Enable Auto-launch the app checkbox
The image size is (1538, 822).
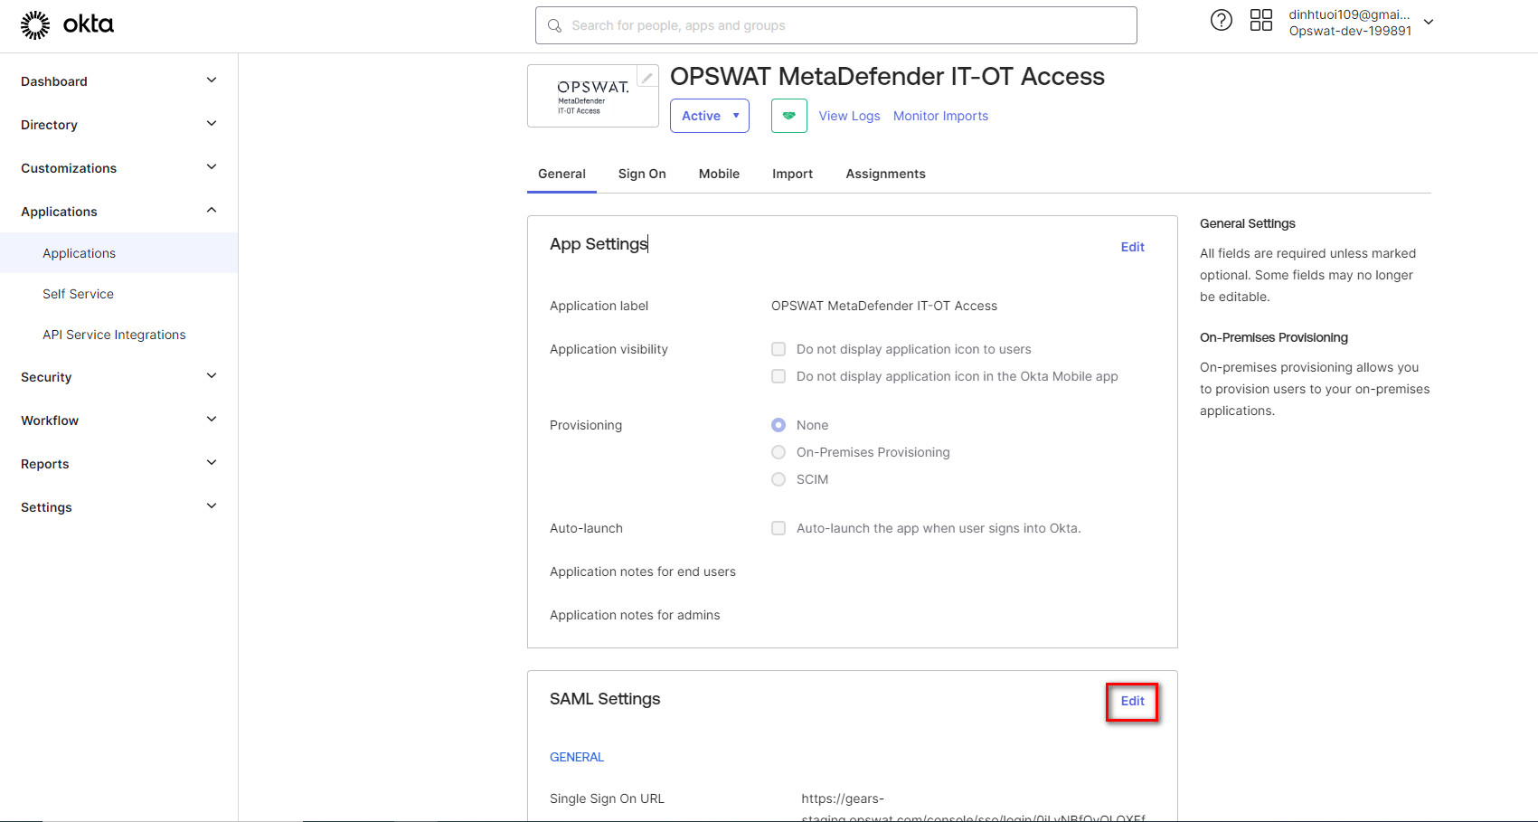778,528
